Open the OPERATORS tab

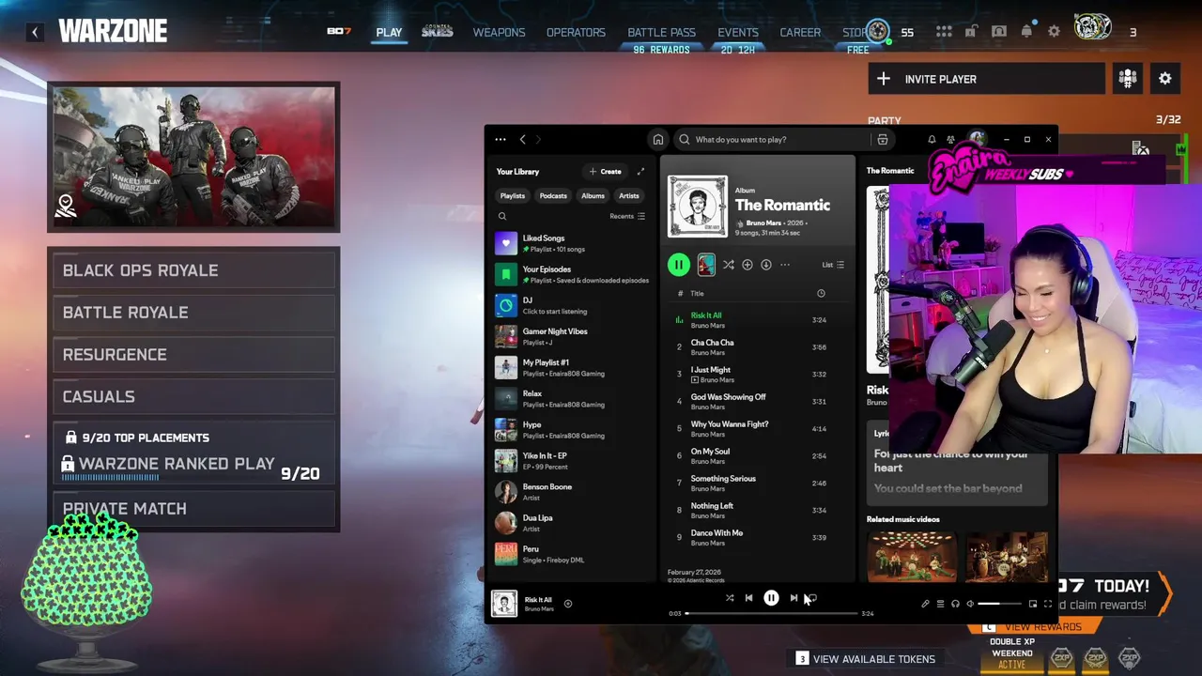(576, 33)
